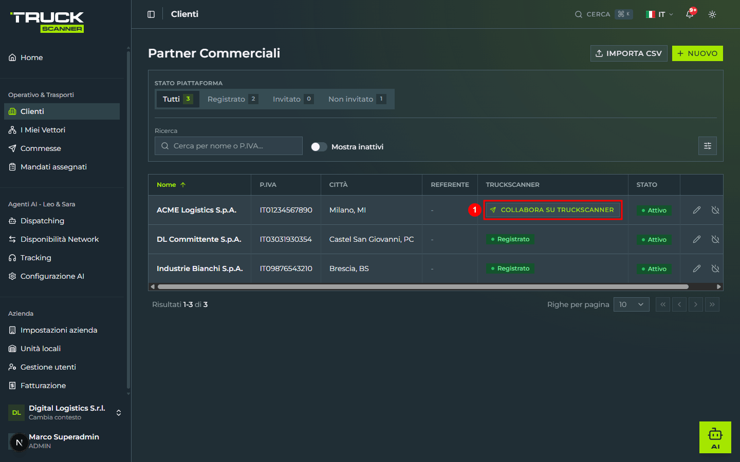Open the Cerca search button
The image size is (740, 462).
604,14
